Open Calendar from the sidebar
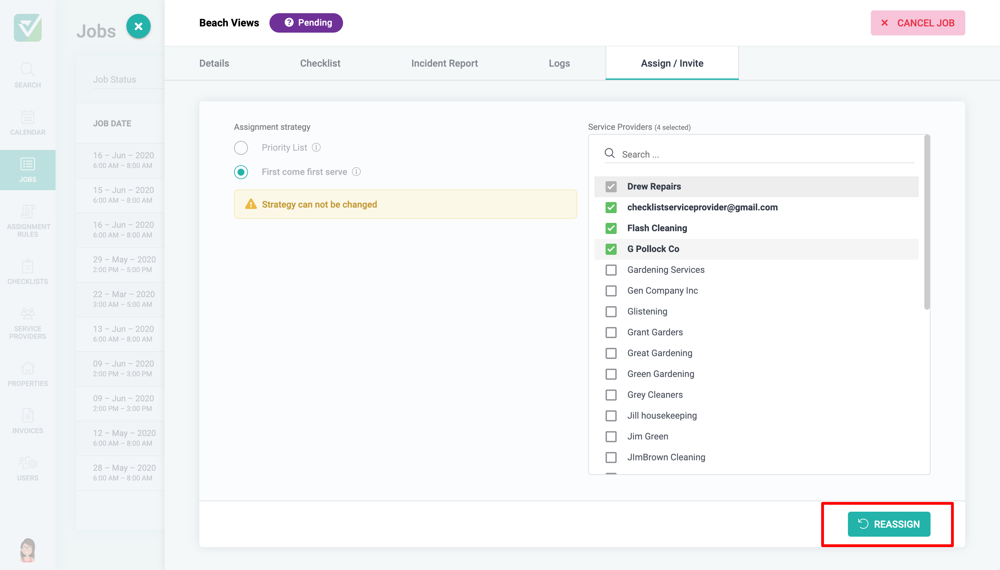Viewport: 1000px width, 570px height. [x=27, y=123]
